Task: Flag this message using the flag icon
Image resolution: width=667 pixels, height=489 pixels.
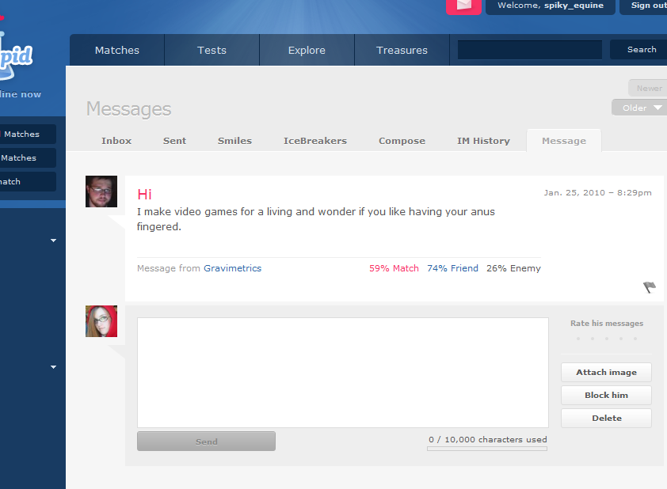Action: [x=650, y=287]
